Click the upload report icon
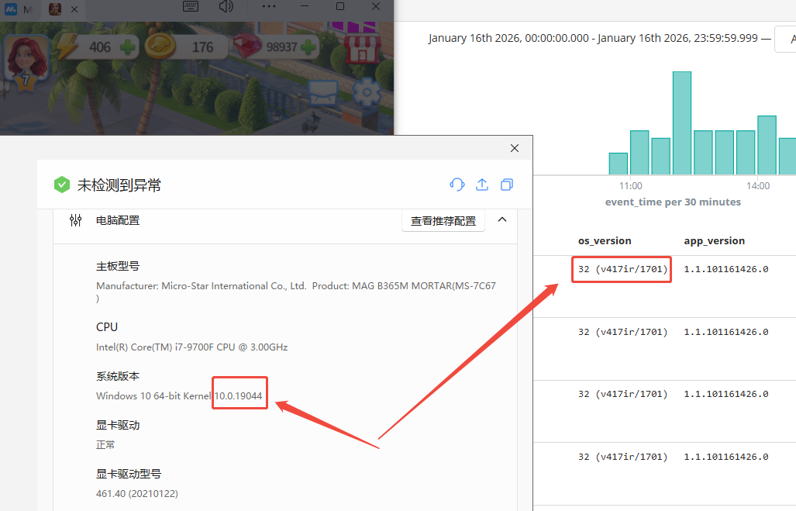796x511 pixels. (482, 185)
